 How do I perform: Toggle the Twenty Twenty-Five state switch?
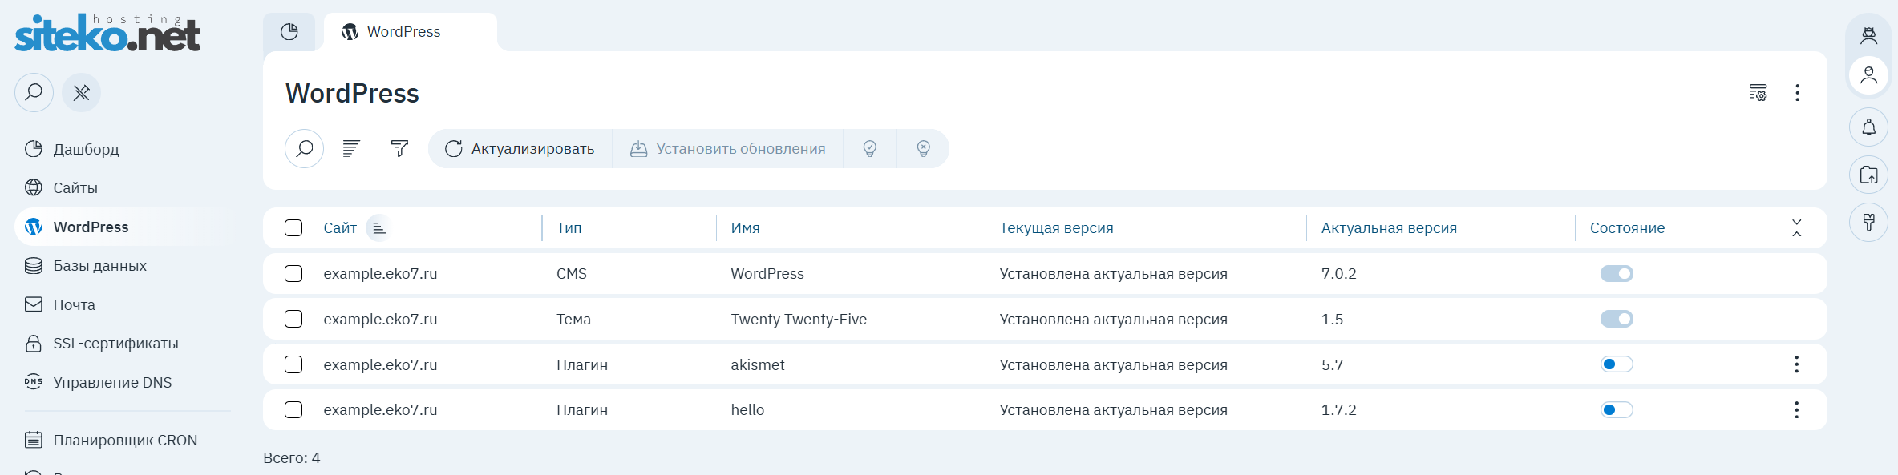coord(1617,319)
